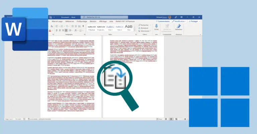Open ribbon display options icon

point(181,17)
